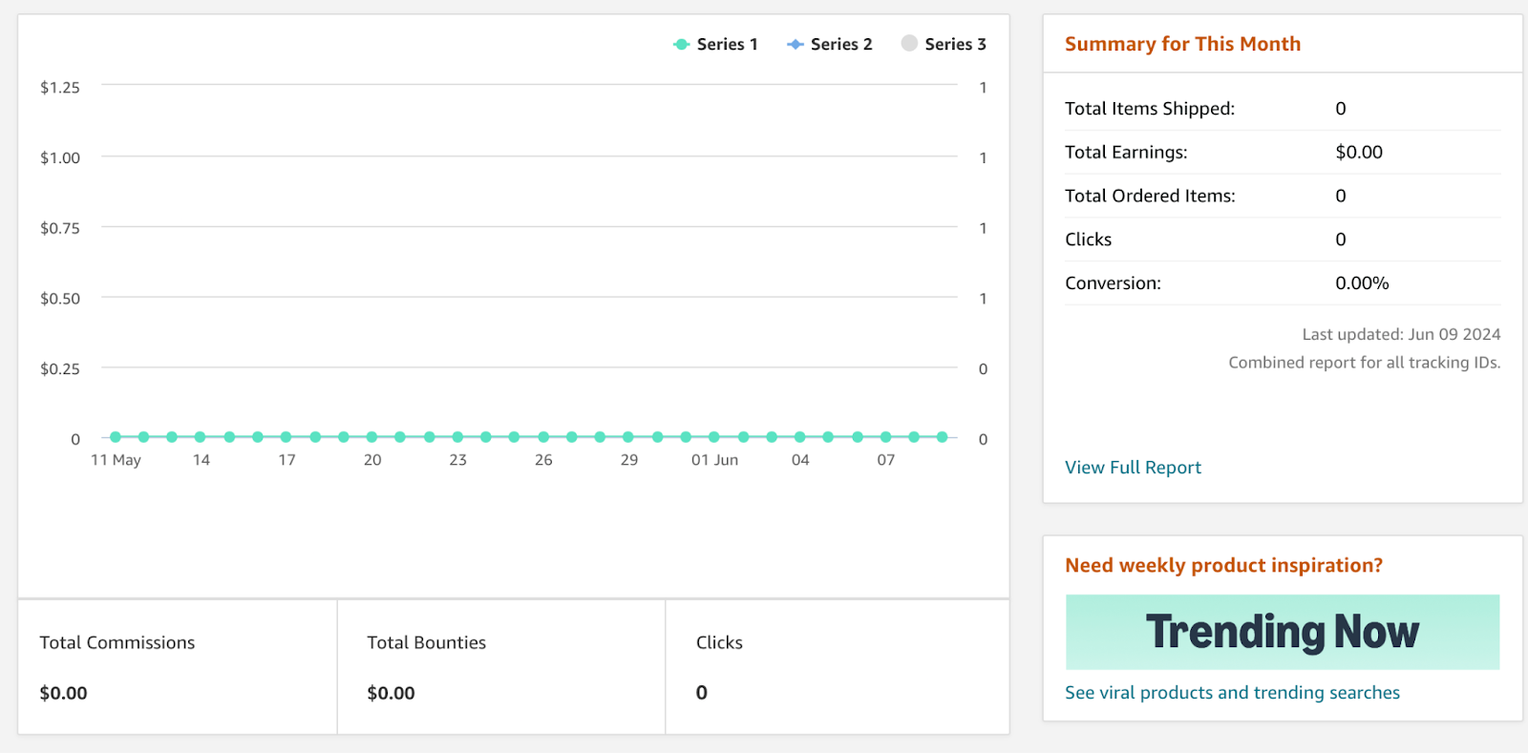Screen dimensions: 1528x753
Task: Open See viral products and trending searches
Action: 1232,693
